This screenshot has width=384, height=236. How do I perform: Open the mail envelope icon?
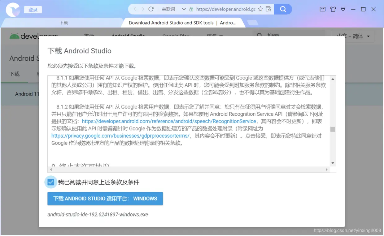[x=323, y=9]
